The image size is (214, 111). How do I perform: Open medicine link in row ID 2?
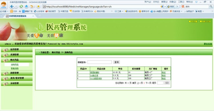pyautogui.click(x=95, y=72)
